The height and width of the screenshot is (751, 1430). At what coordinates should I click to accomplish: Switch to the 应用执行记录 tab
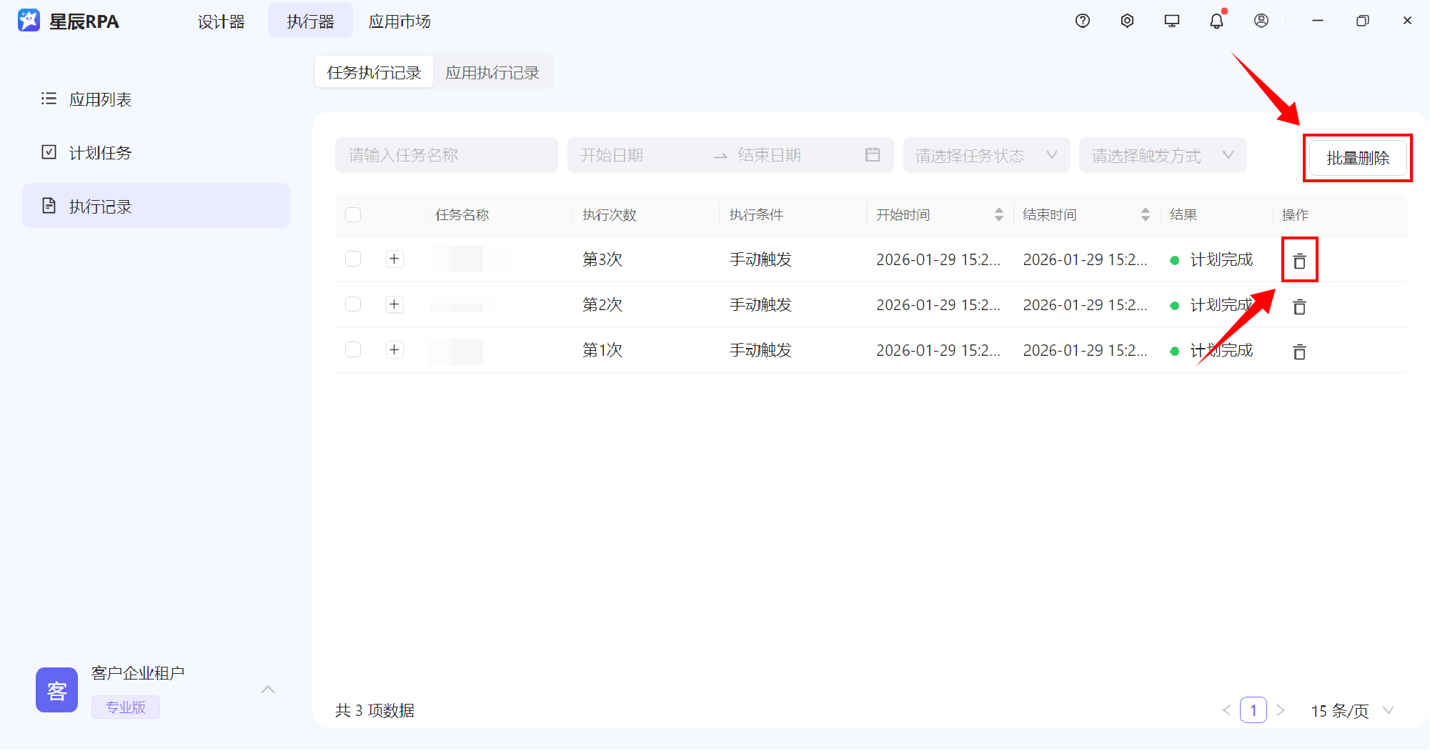coord(492,71)
